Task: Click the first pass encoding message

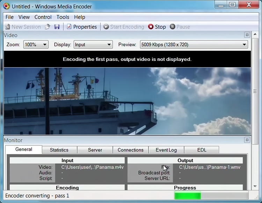Action: [x=127, y=59]
